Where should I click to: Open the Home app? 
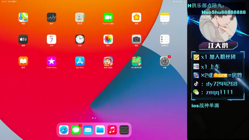pos(136,17)
